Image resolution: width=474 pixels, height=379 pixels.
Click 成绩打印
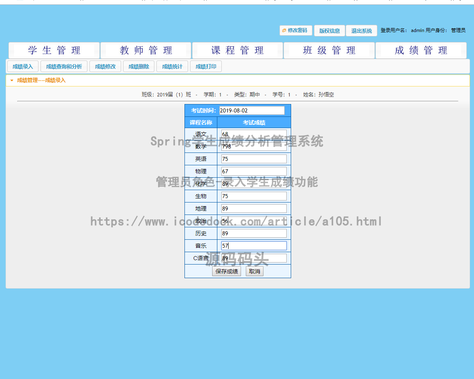pos(206,66)
